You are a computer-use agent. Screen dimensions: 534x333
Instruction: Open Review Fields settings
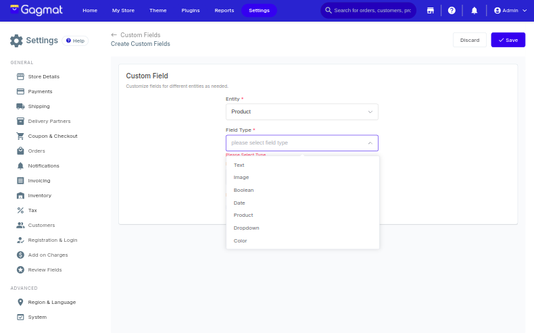[x=45, y=270]
